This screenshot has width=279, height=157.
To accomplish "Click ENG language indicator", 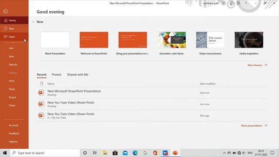I will (x=250, y=153).
